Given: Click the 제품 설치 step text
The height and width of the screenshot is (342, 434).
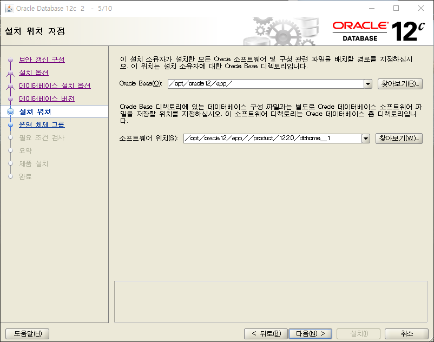Looking at the screenshot, I should [x=34, y=163].
